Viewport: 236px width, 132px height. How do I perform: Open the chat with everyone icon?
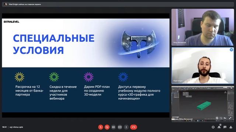click(x=225, y=127)
